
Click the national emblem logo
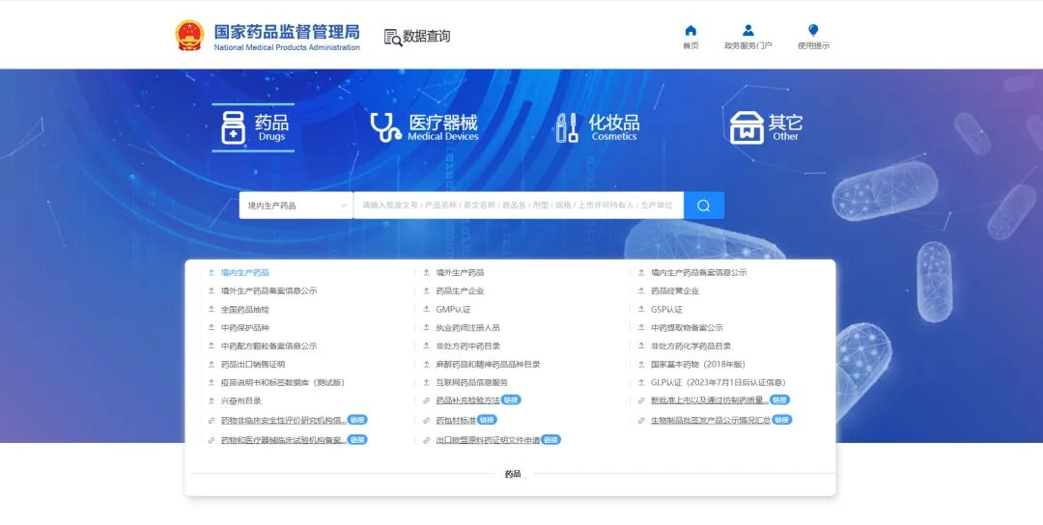coord(189,35)
